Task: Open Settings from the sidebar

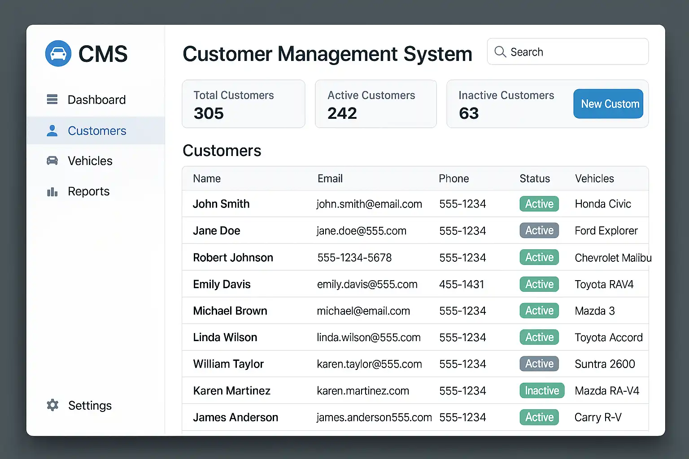Action: pyautogui.click(x=90, y=406)
